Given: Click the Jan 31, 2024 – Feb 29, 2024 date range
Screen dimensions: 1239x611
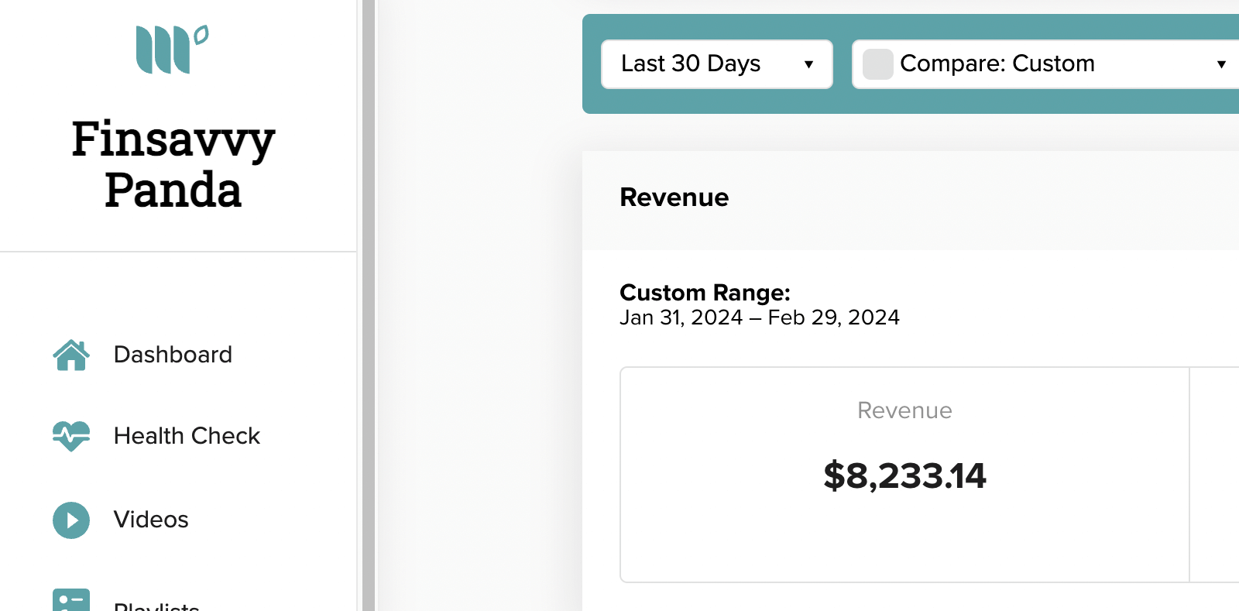Looking at the screenshot, I should pyautogui.click(x=760, y=318).
